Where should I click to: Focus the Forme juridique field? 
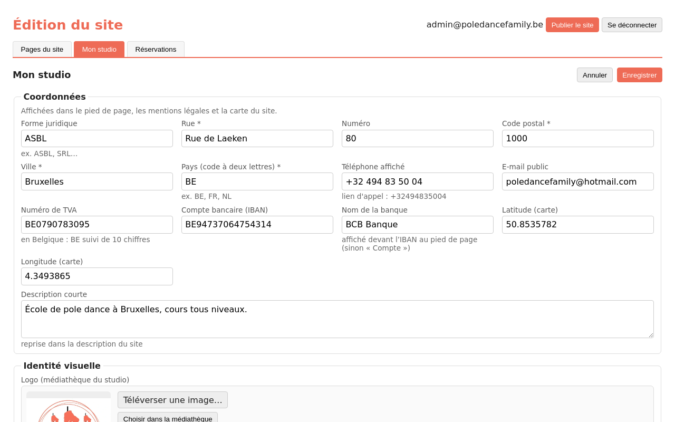click(x=97, y=138)
